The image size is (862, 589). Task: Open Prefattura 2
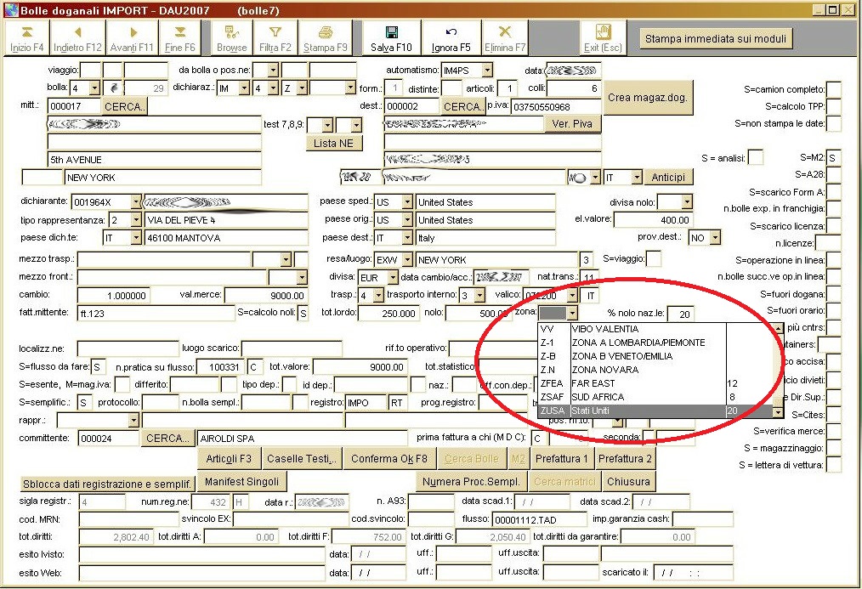[x=625, y=458]
